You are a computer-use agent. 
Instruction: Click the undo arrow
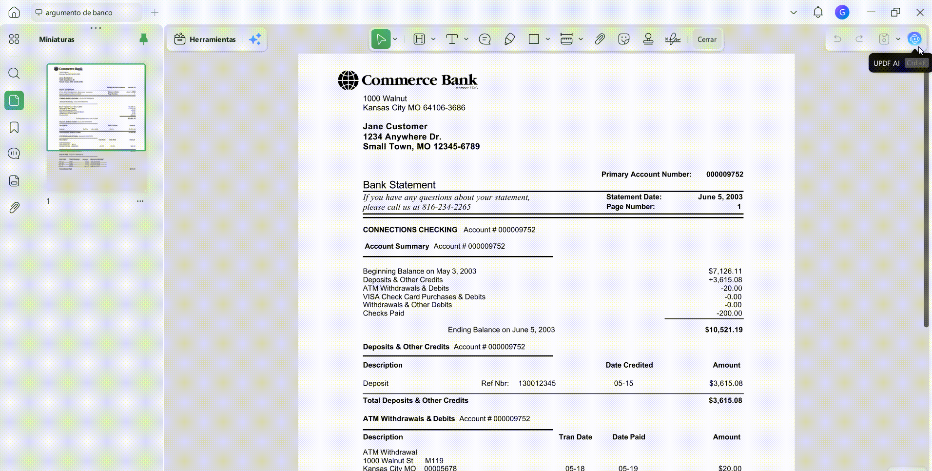837,39
